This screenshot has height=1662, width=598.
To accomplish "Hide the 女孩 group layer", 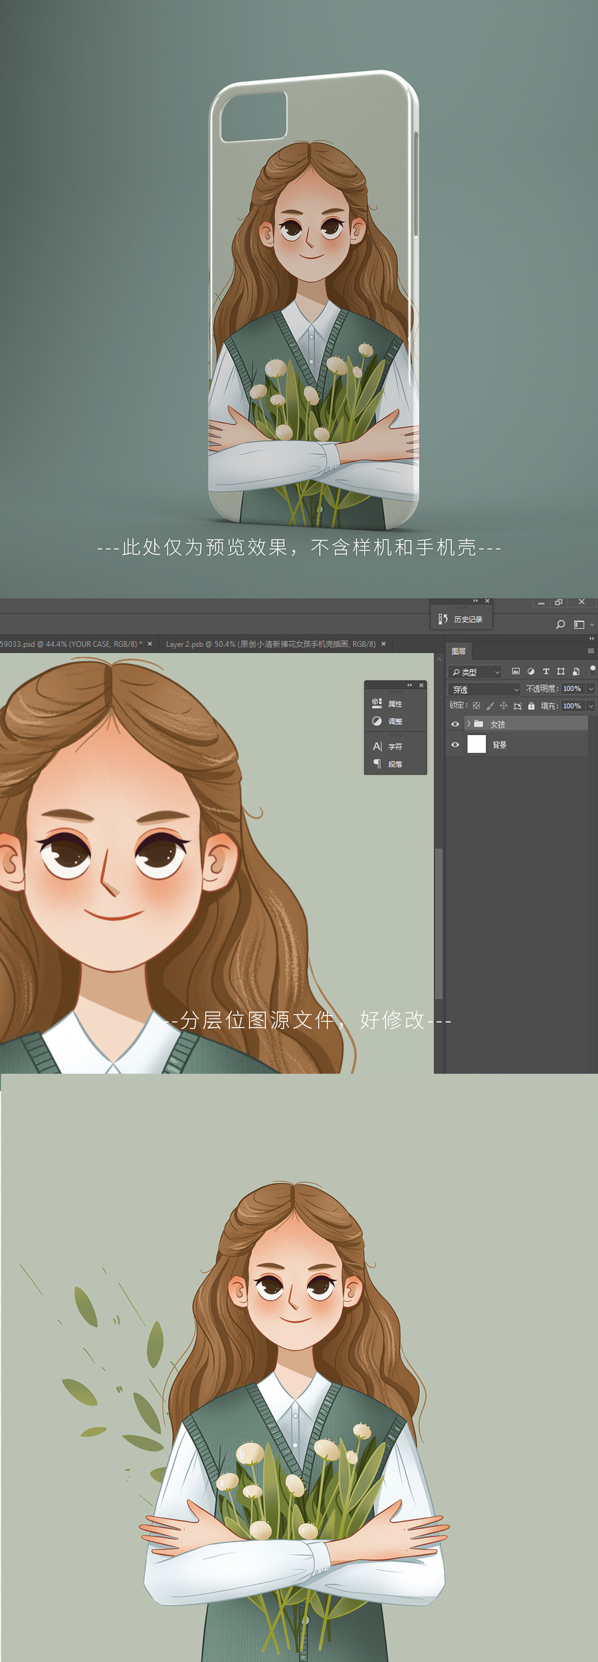I will pos(455,724).
